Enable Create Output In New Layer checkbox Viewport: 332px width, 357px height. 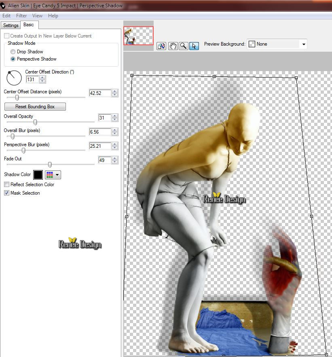coord(7,36)
